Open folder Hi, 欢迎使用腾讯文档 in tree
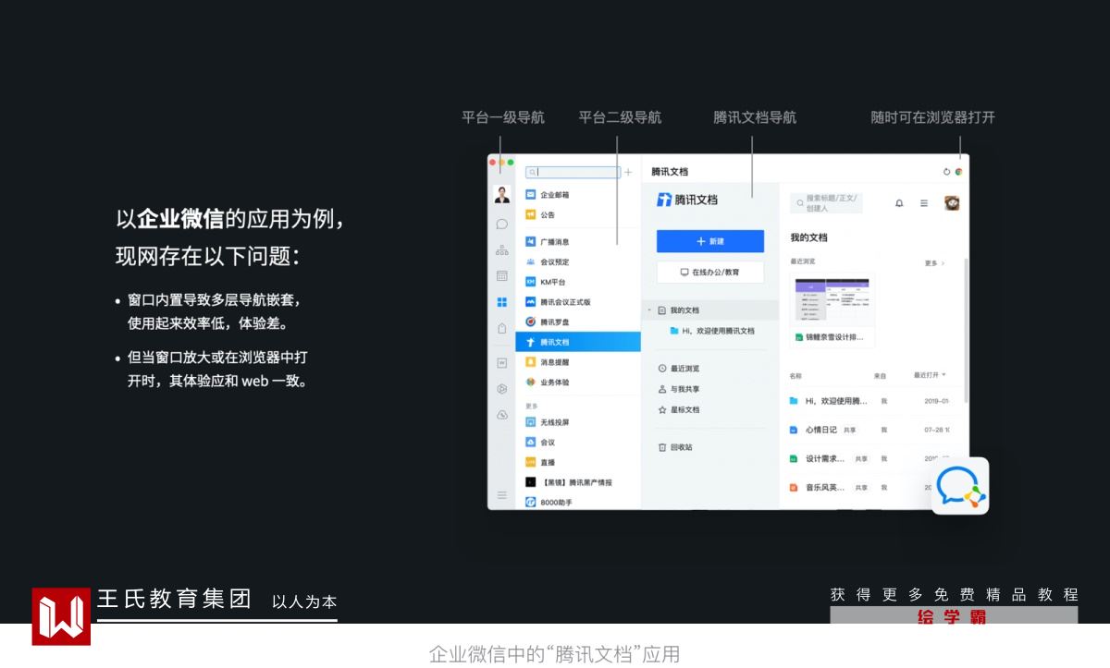Image resolution: width=1110 pixels, height=668 pixels. (710, 331)
